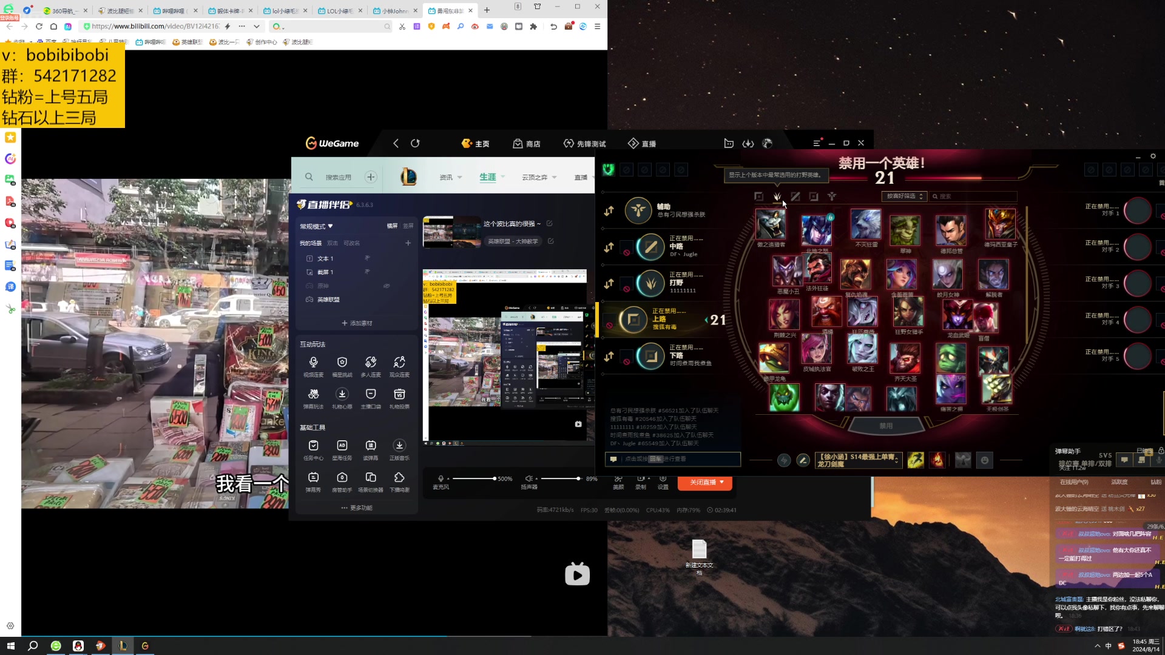Switch layout to 竖屏 portrait mode

pyautogui.click(x=408, y=226)
